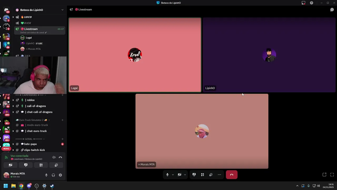Open the black server with a 1K+ badge
Screen dimensions: 337x190
(6, 121)
